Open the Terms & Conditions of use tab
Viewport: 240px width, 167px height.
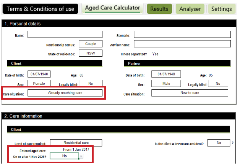[40, 9]
